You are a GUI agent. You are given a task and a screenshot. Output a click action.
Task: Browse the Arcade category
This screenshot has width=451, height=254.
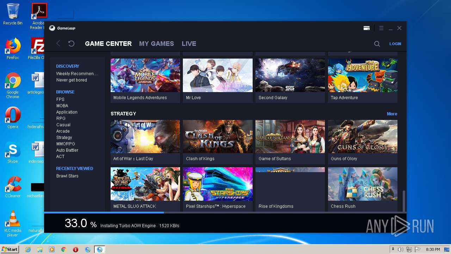63,131
